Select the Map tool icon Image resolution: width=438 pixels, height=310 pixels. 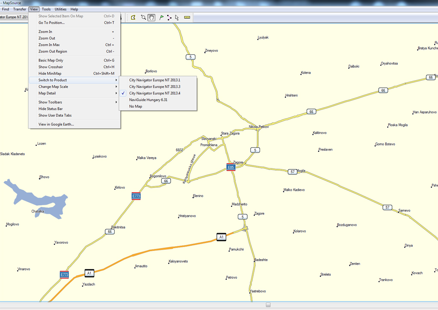coord(133,18)
